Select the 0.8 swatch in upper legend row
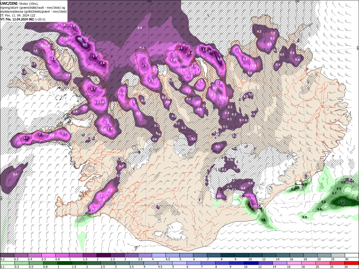 pyautogui.click(x=62, y=255)
